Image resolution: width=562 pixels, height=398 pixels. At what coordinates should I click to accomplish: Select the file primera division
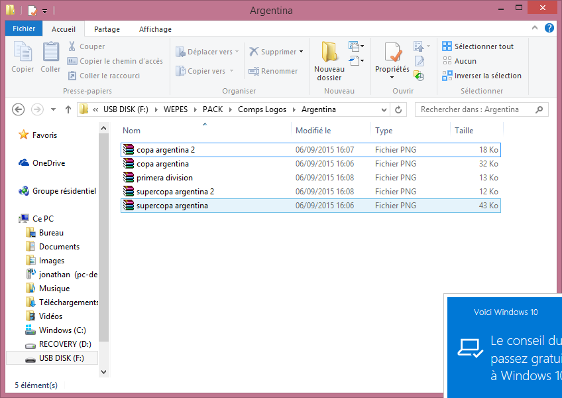(311, 178)
